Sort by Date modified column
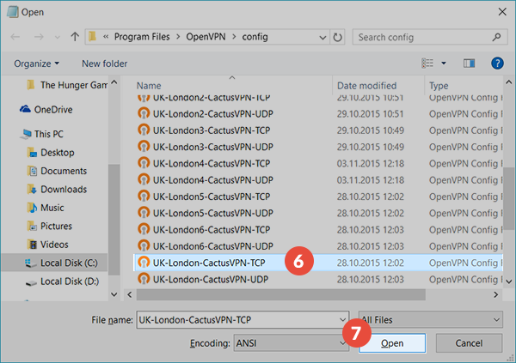516x363 pixels. (x=366, y=86)
